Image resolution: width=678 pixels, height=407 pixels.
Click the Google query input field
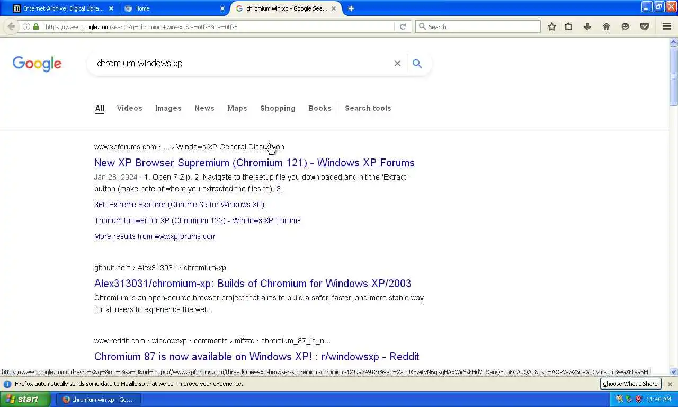click(241, 63)
